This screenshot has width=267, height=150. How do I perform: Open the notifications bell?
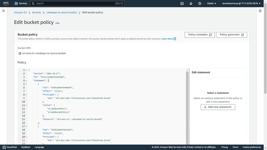(191, 3)
